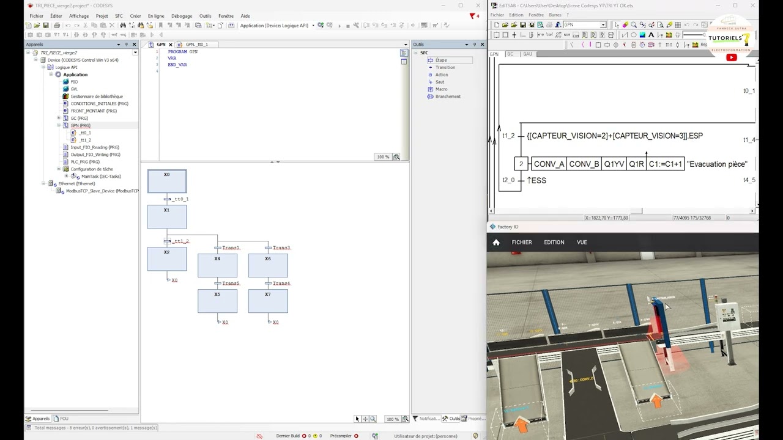Open the EDITION menu in Factory IO

coord(554,243)
